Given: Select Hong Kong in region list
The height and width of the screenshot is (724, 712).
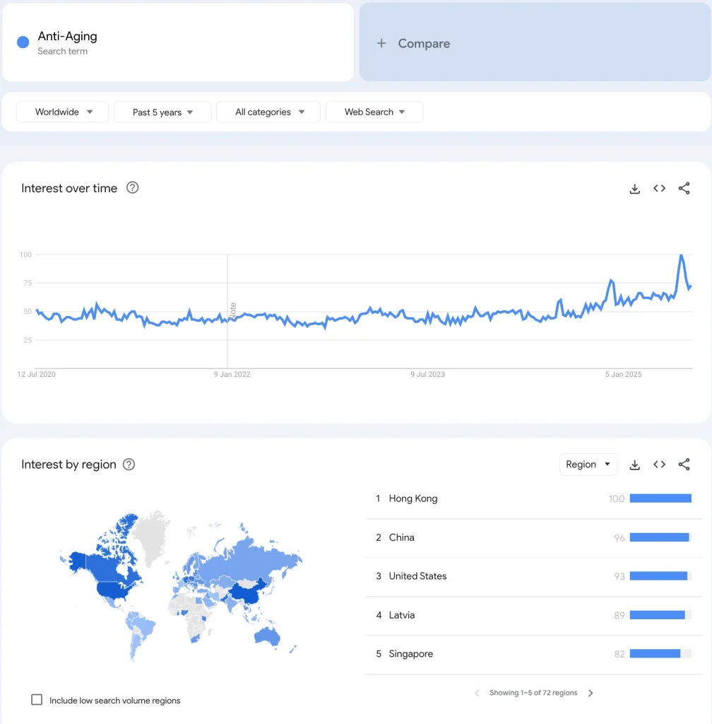Looking at the screenshot, I should pos(413,498).
